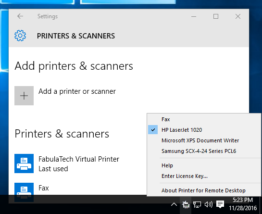Toggle checkmarked HP LaserJet 1020 entry
The height and width of the screenshot is (214, 262).
click(204, 130)
